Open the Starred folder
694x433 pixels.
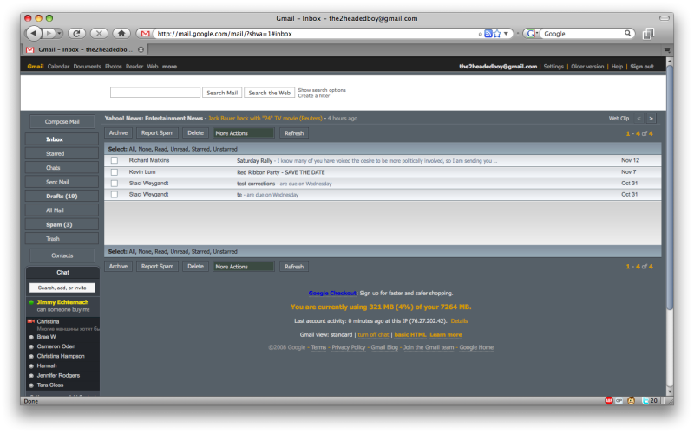pos(62,154)
